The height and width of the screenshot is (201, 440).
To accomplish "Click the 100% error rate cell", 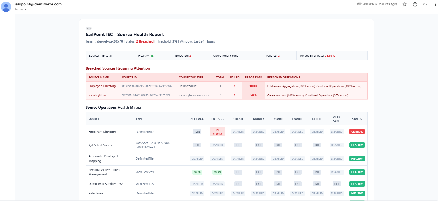I will coord(253,86).
